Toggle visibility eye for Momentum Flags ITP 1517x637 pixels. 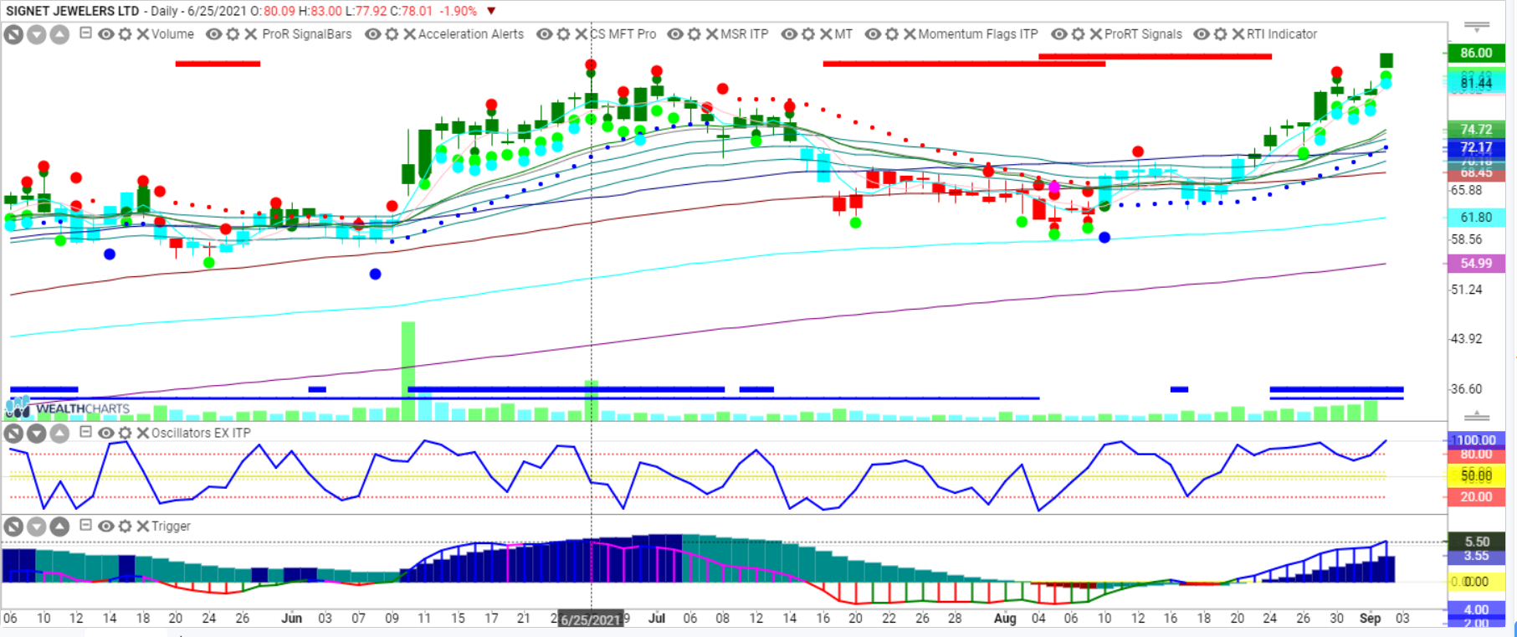[x=873, y=34]
